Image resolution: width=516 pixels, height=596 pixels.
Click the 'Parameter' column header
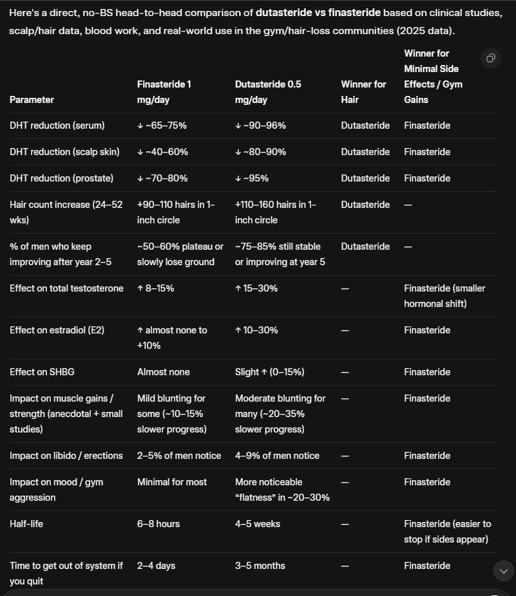pyautogui.click(x=32, y=100)
